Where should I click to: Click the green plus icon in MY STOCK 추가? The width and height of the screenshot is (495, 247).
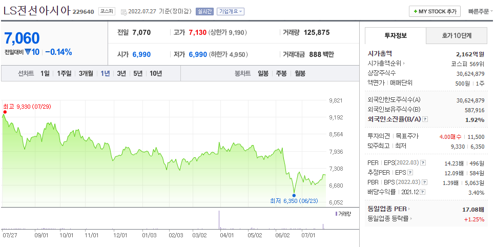point(416,11)
